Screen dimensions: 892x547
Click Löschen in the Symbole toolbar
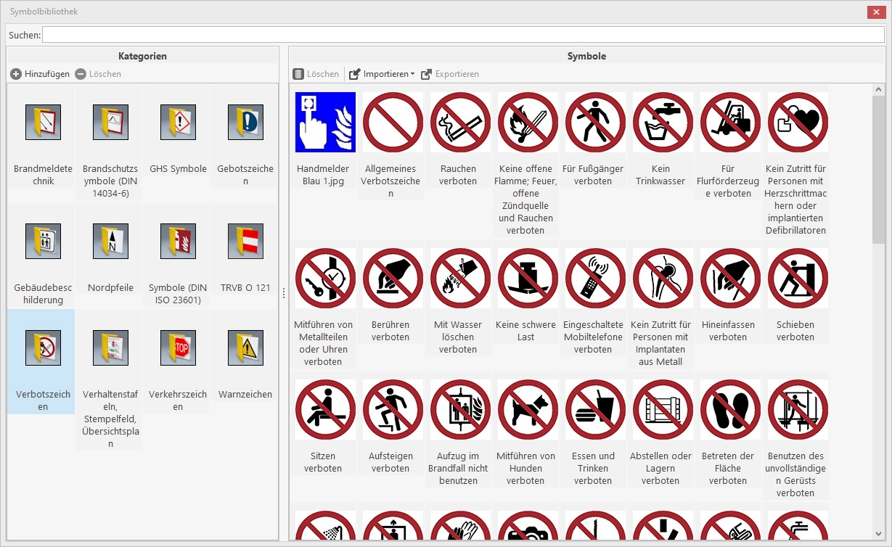tap(316, 74)
